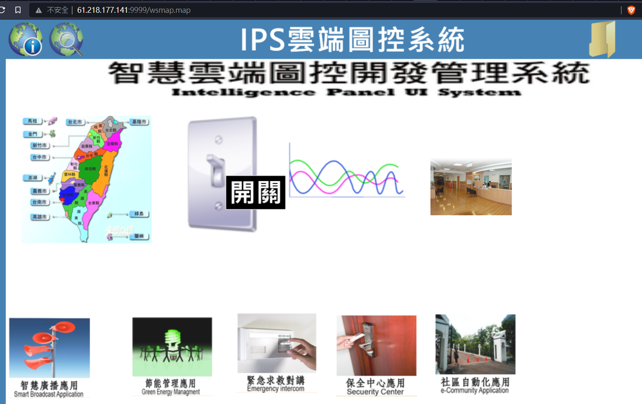Open the yellow folder icon in header
The height and width of the screenshot is (404, 642).
click(x=602, y=39)
